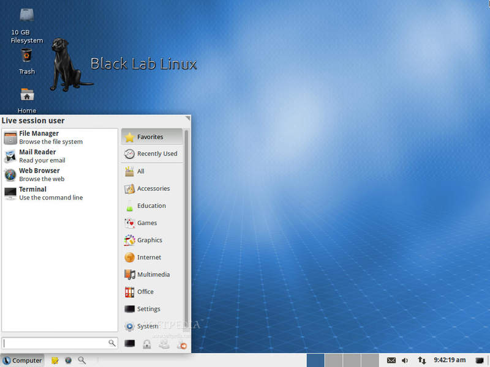Show Recently Used applications
The width and height of the screenshot is (490, 367).
(152, 154)
